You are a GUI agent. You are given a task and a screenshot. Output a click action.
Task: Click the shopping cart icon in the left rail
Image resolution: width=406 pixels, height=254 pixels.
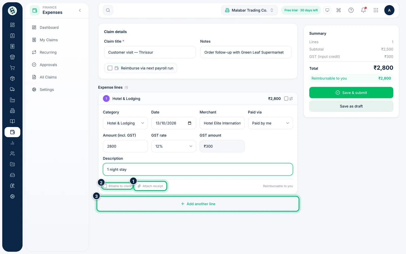pos(12,68)
